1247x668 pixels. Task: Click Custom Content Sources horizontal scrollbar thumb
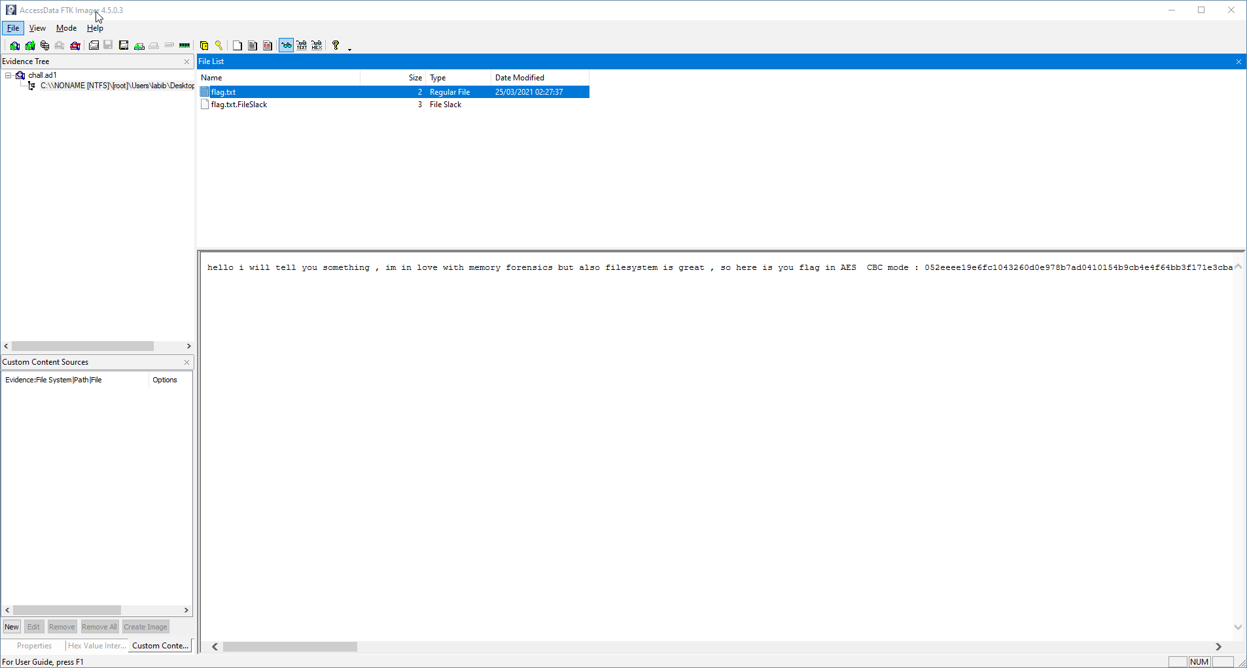(67, 610)
